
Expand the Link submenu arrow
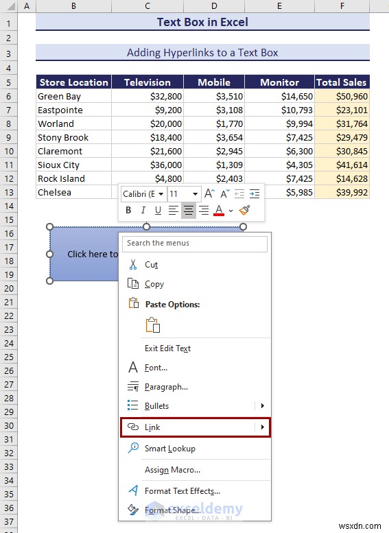[263, 427]
